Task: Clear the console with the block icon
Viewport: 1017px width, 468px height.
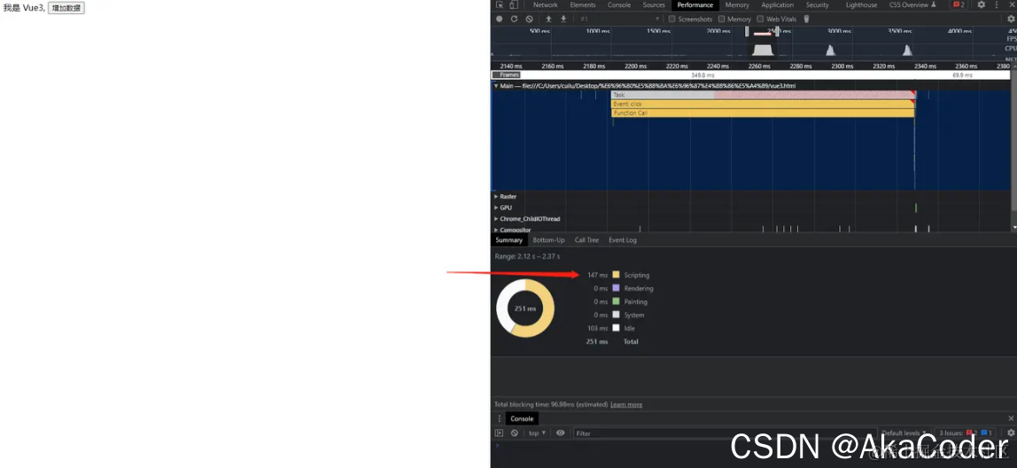Action: [x=515, y=433]
